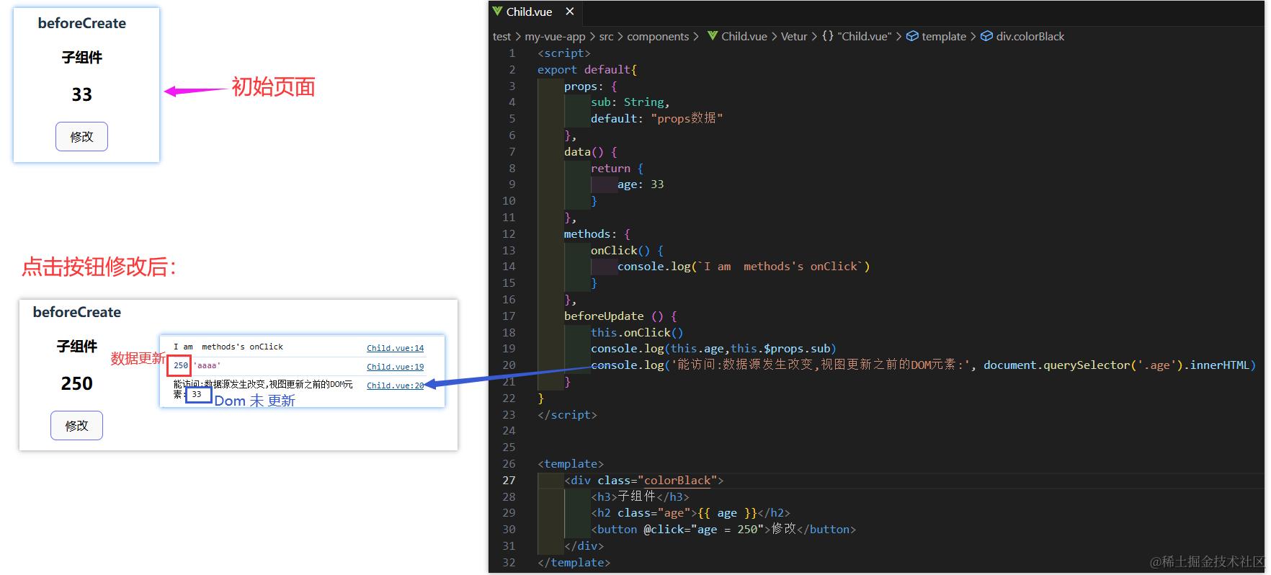Select "Child.vue" symbol breadcrumb
The width and height of the screenshot is (1271, 575).
click(x=865, y=37)
